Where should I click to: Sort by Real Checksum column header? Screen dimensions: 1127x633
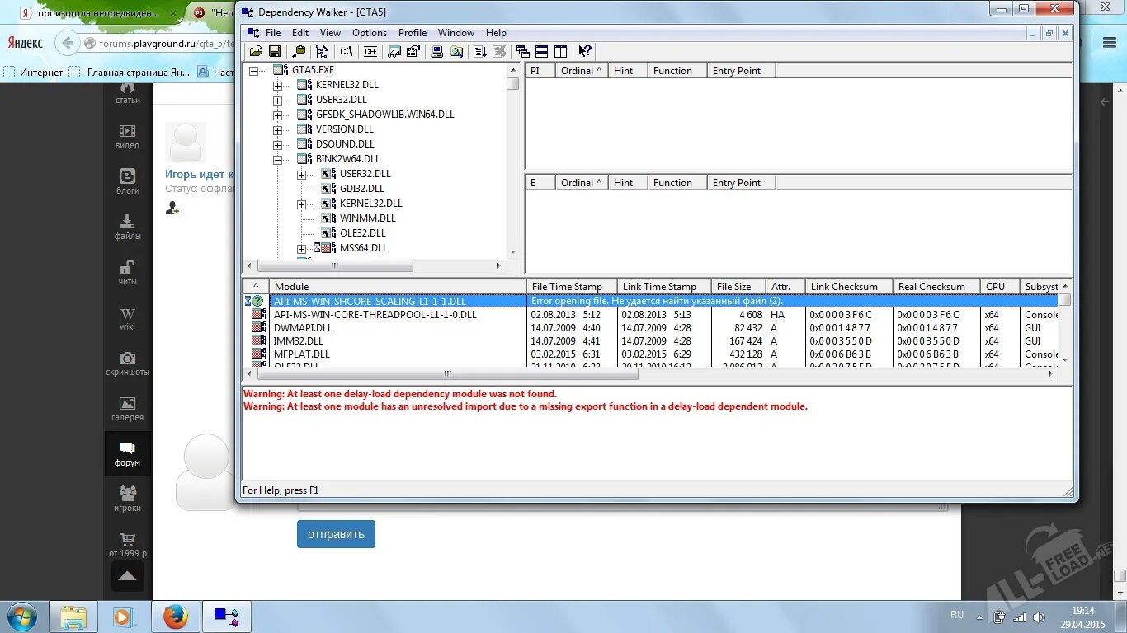coord(936,287)
